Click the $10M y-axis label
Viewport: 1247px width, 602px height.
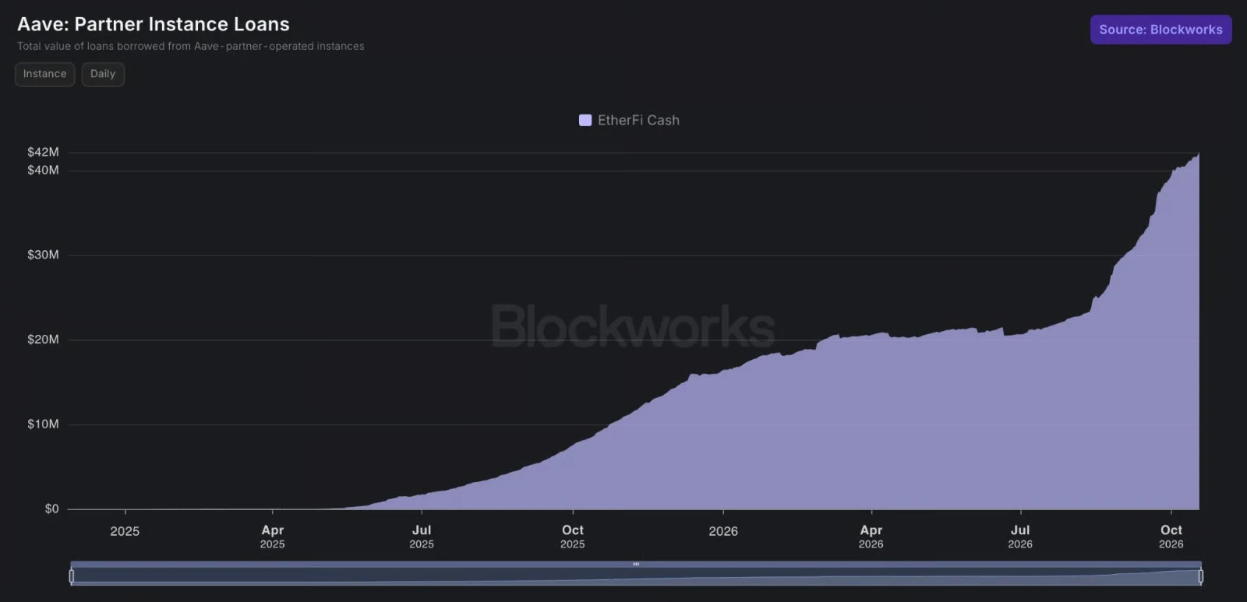(x=43, y=424)
